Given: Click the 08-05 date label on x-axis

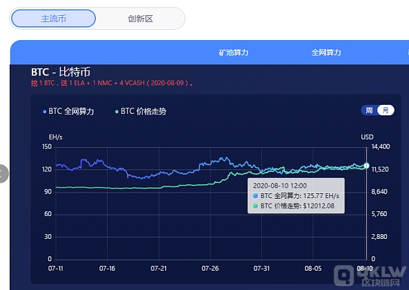Looking at the screenshot, I should (x=313, y=269).
